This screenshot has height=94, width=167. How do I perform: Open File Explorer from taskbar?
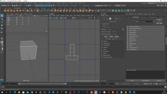tap(19, 92)
